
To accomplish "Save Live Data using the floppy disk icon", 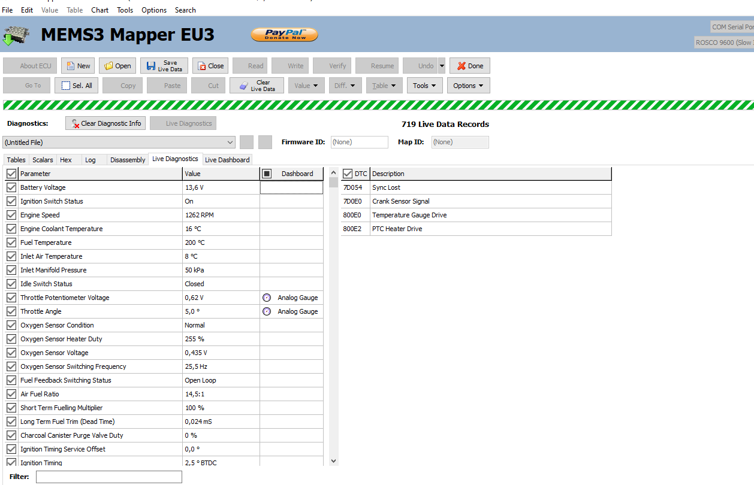I will click(151, 66).
